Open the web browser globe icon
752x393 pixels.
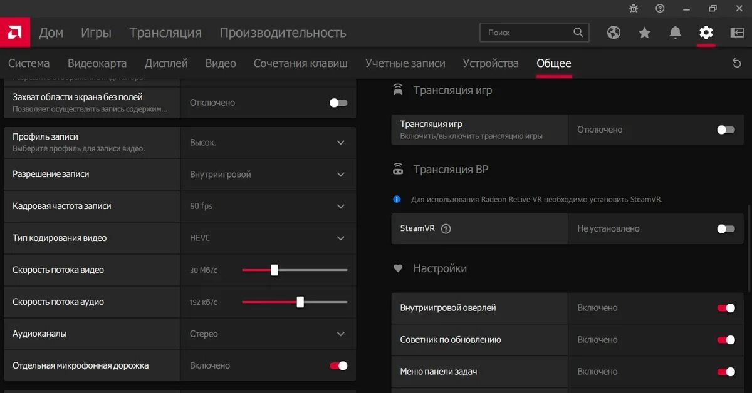tap(614, 33)
